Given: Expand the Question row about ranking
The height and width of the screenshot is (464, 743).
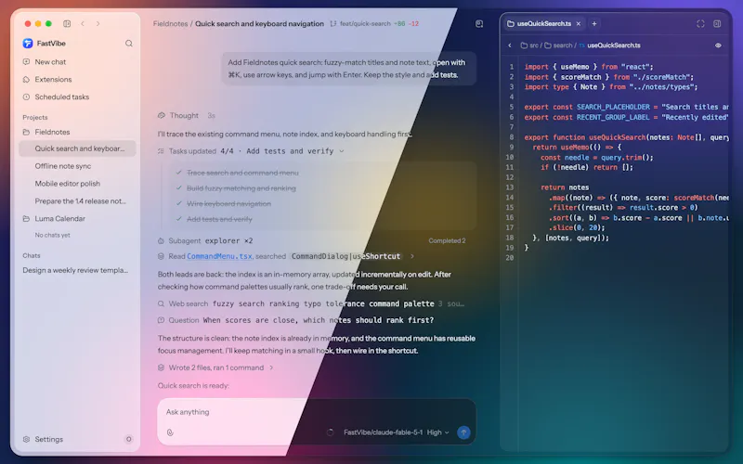Looking at the screenshot, I should click(x=296, y=320).
